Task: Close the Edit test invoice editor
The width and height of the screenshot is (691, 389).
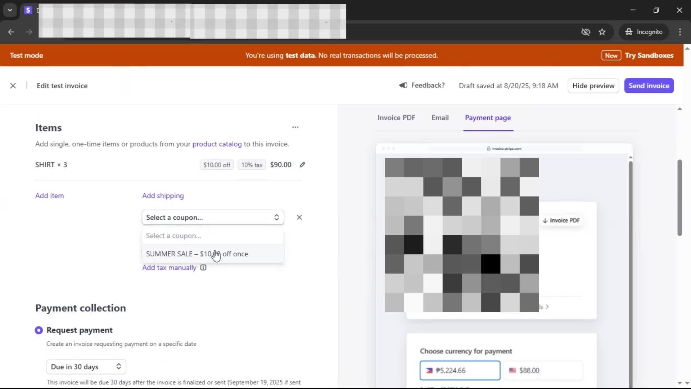Action: pos(13,86)
